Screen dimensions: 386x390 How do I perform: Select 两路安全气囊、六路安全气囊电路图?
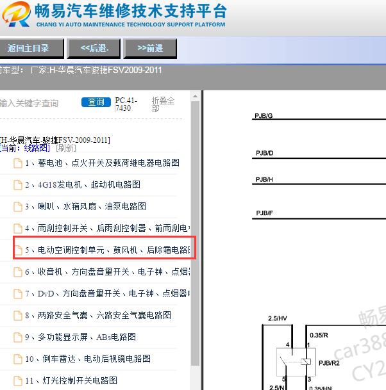(x=98, y=315)
